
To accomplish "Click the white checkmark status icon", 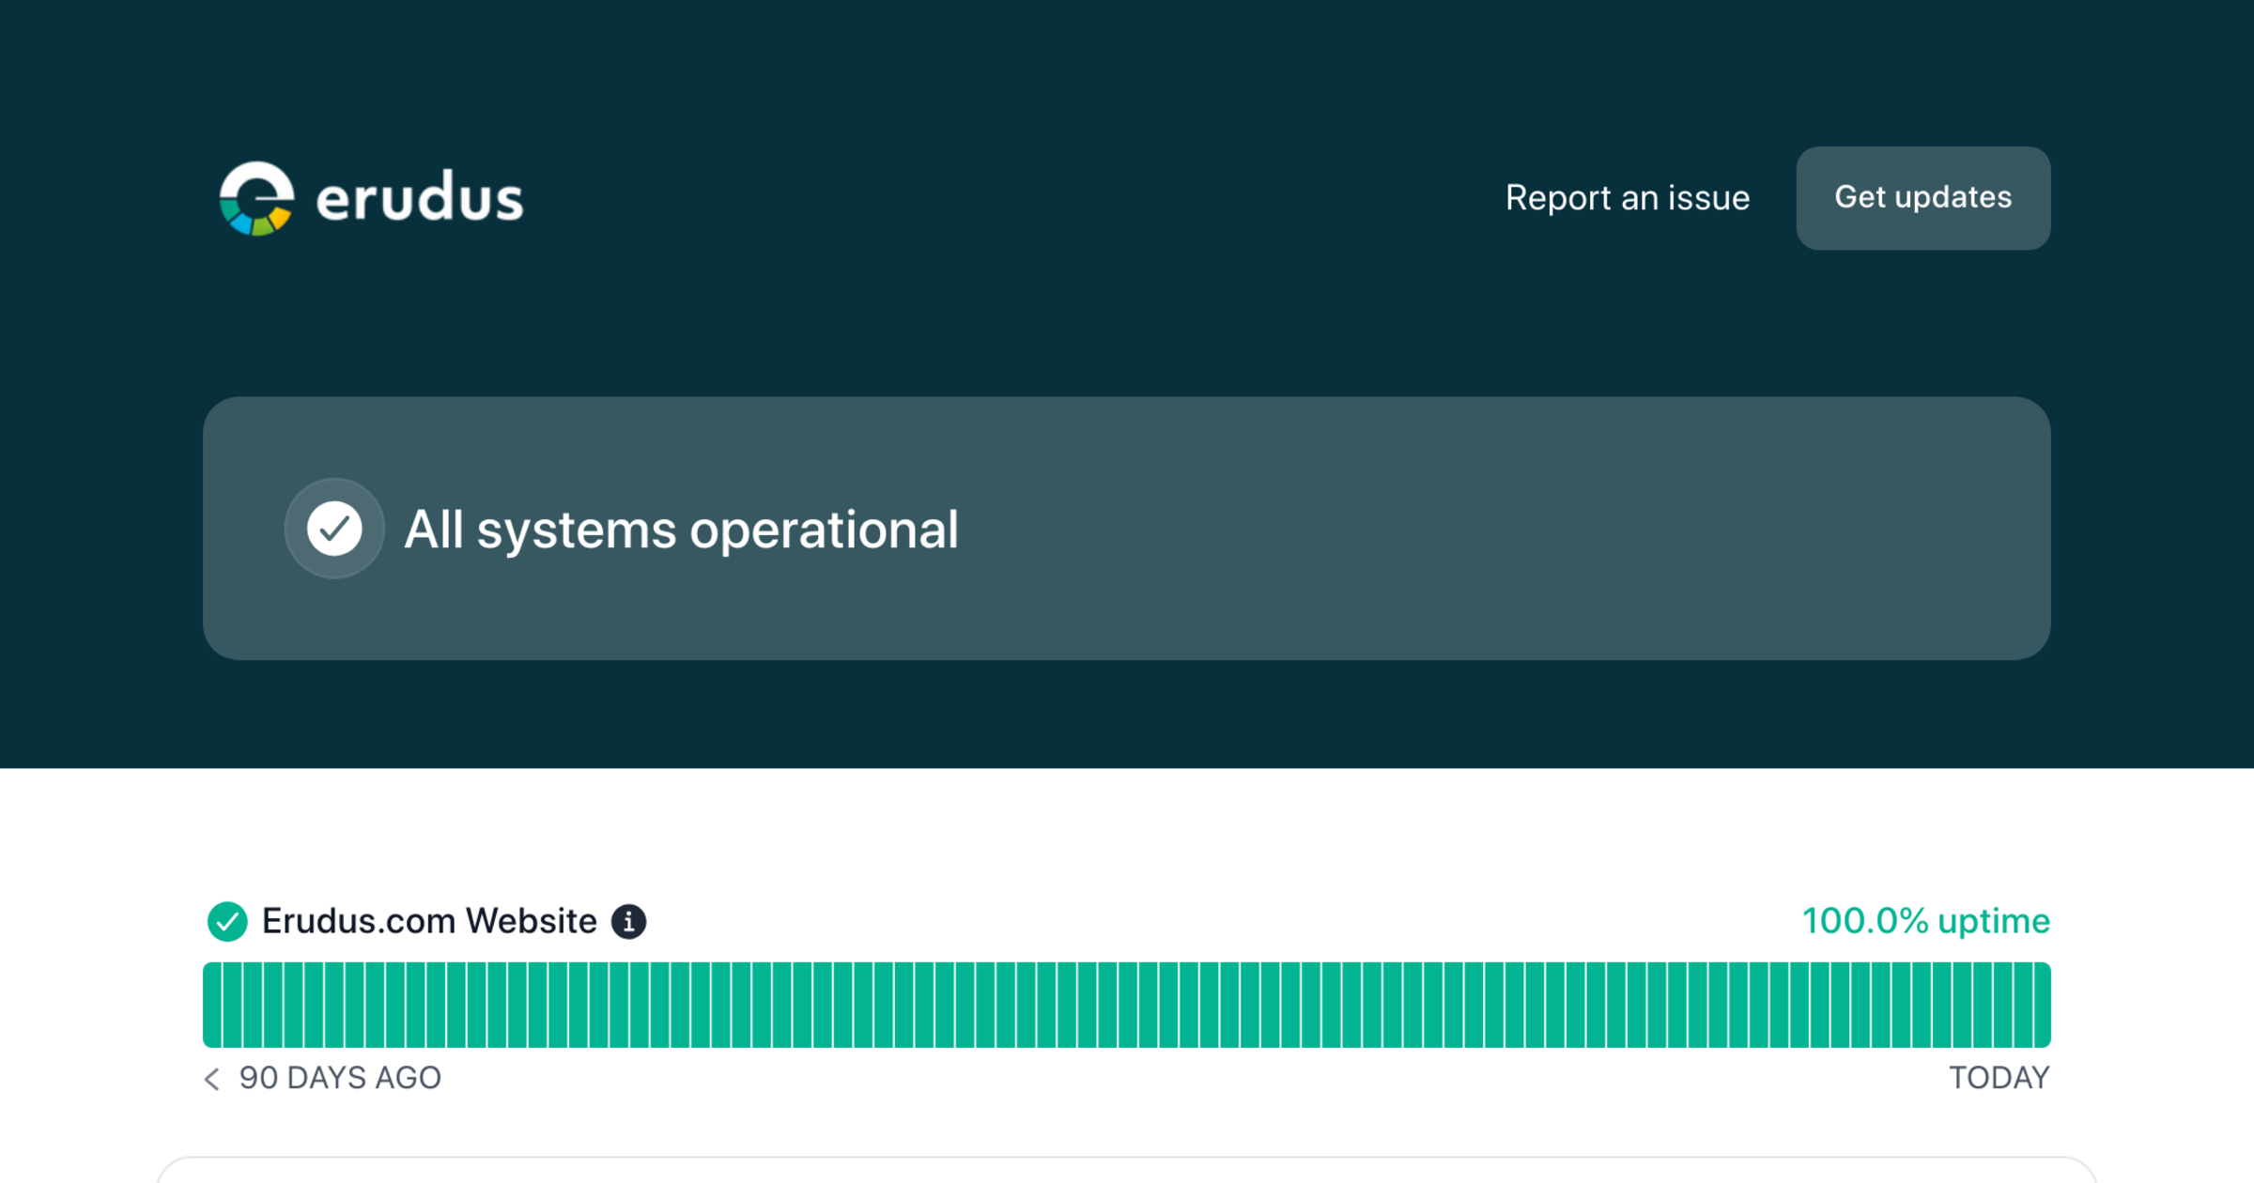I will tap(334, 529).
